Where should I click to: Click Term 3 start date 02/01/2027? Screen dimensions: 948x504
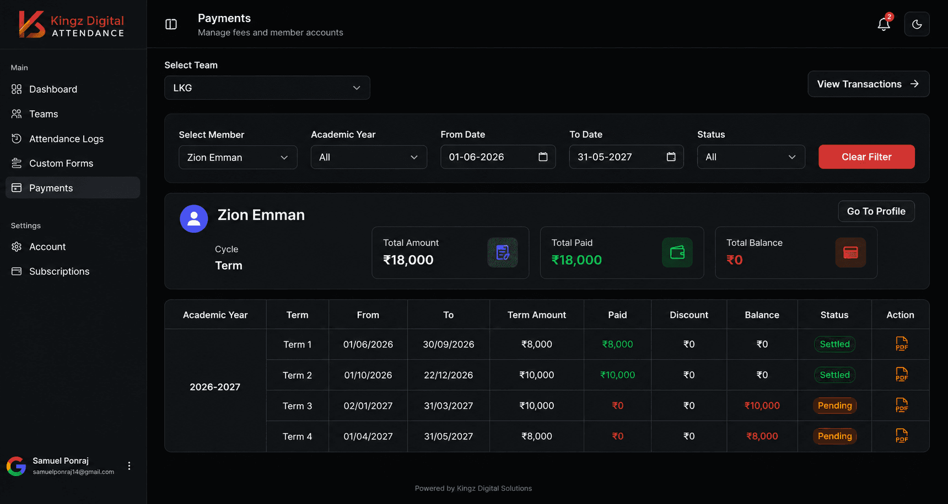[368, 406]
